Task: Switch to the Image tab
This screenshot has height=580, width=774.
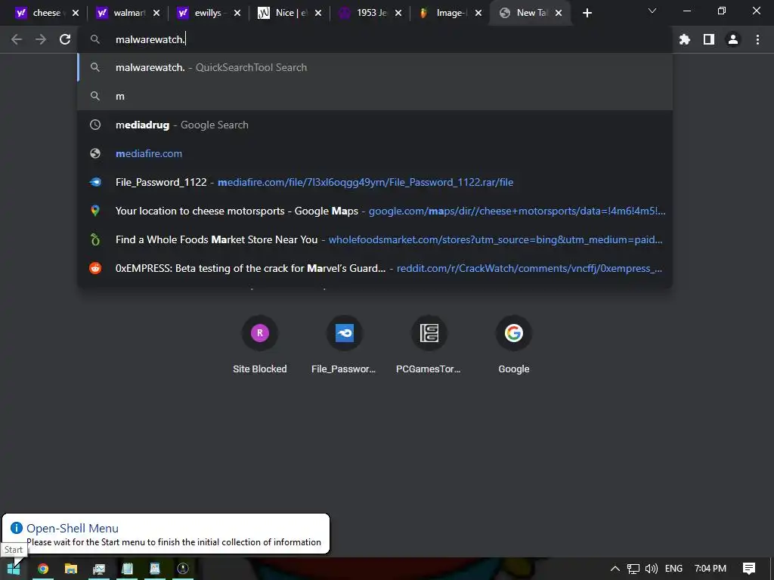Action: (443, 13)
